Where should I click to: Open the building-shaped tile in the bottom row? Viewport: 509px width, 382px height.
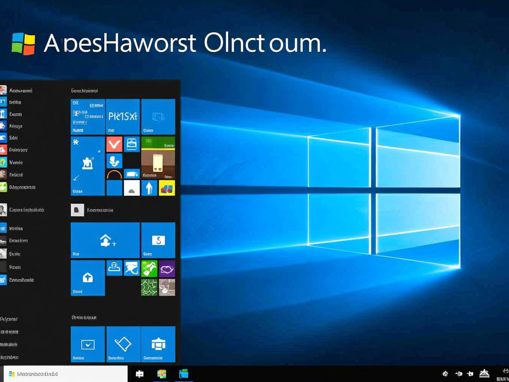point(158,344)
